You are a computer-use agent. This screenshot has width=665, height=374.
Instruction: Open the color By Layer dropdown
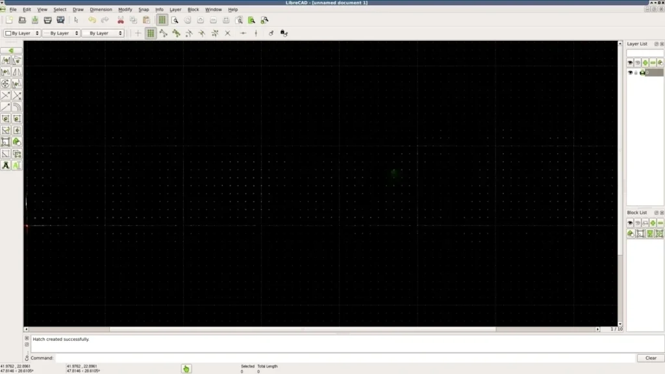point(22,33)
